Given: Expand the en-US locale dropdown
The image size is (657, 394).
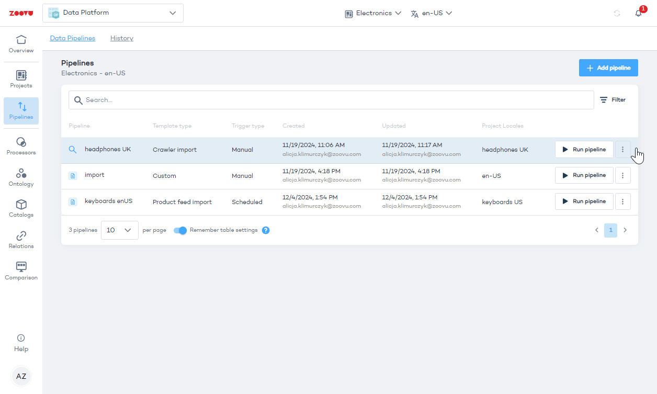Looking at the screenshot, I should 432,13.
